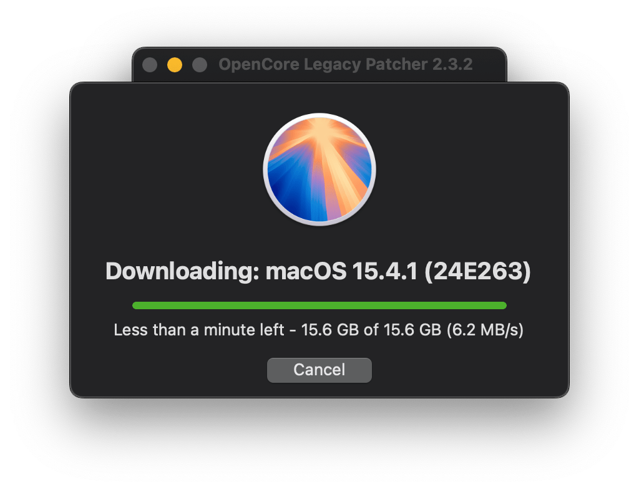
Task: Click the left end of progress bar
Action: point(137,305)
